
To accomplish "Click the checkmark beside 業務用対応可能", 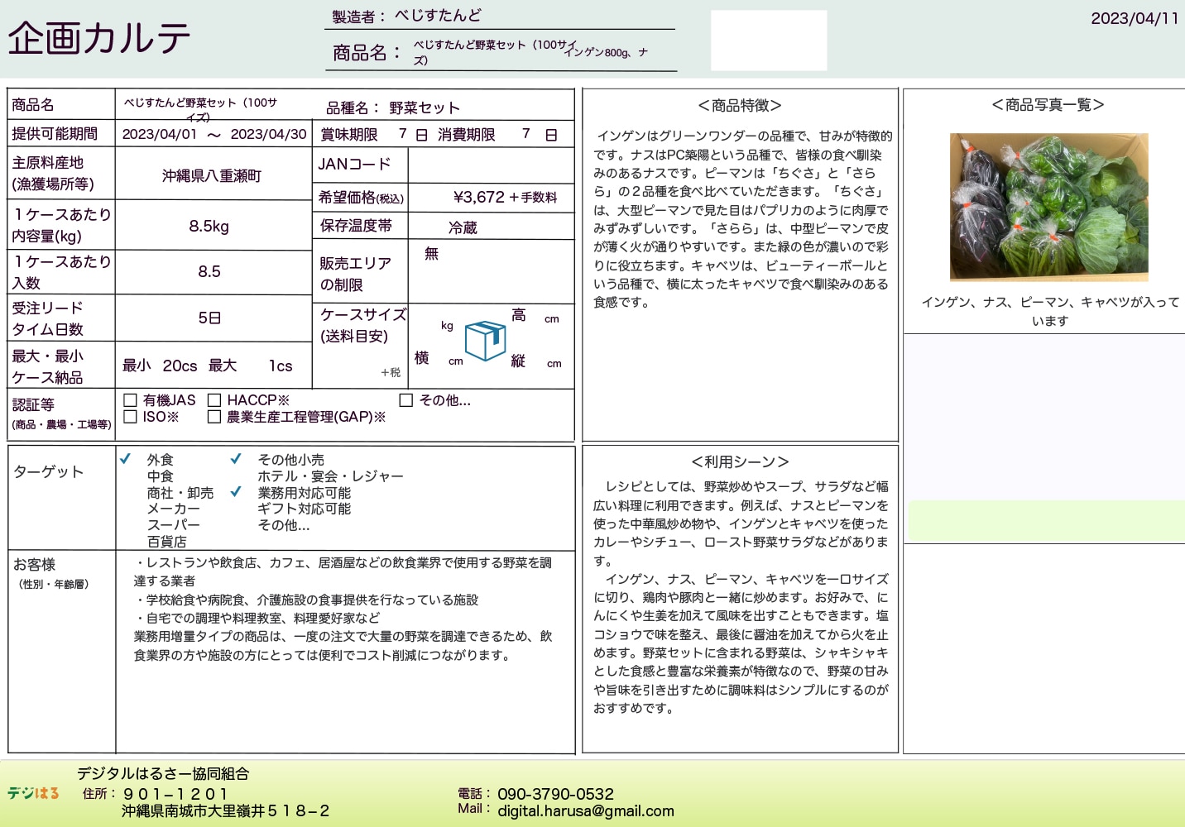I will pos(236,492).
